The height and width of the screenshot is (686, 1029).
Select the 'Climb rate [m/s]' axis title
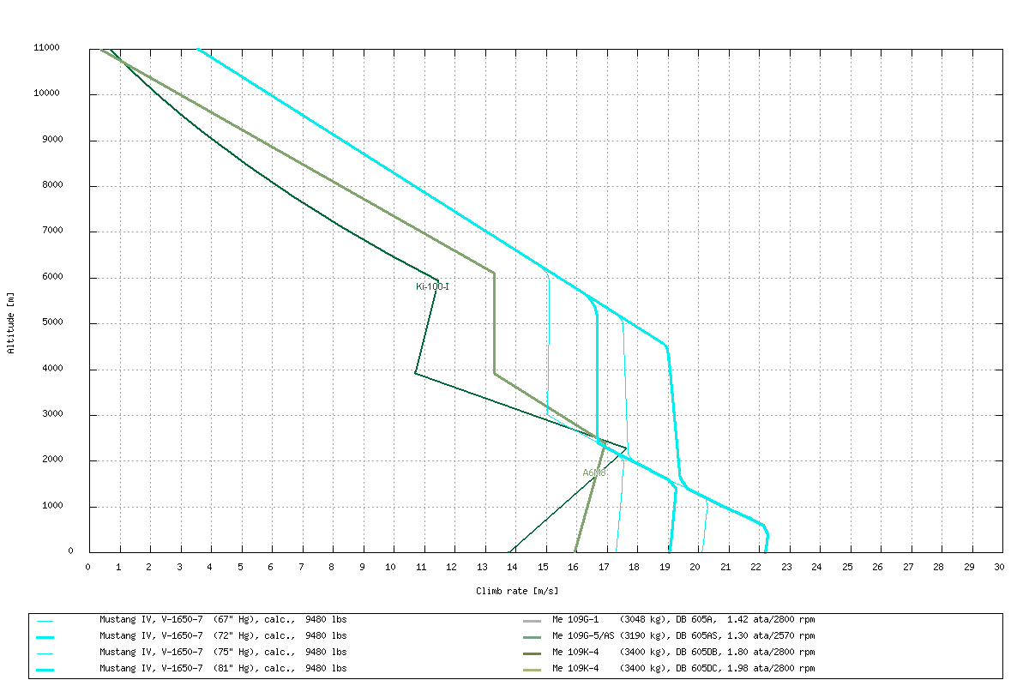(516, 592)
